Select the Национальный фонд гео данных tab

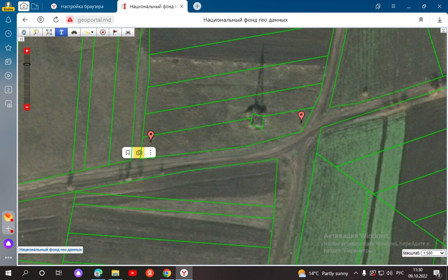[152, 6]
